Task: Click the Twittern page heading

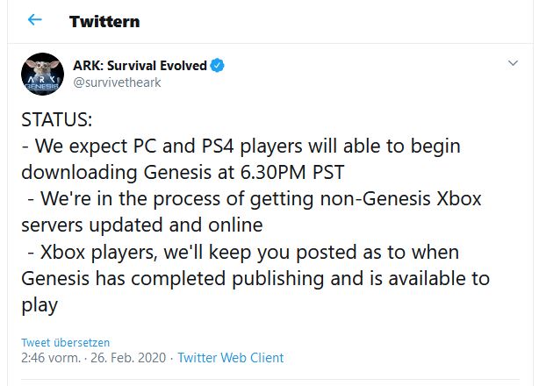Action: pos(104,22)
